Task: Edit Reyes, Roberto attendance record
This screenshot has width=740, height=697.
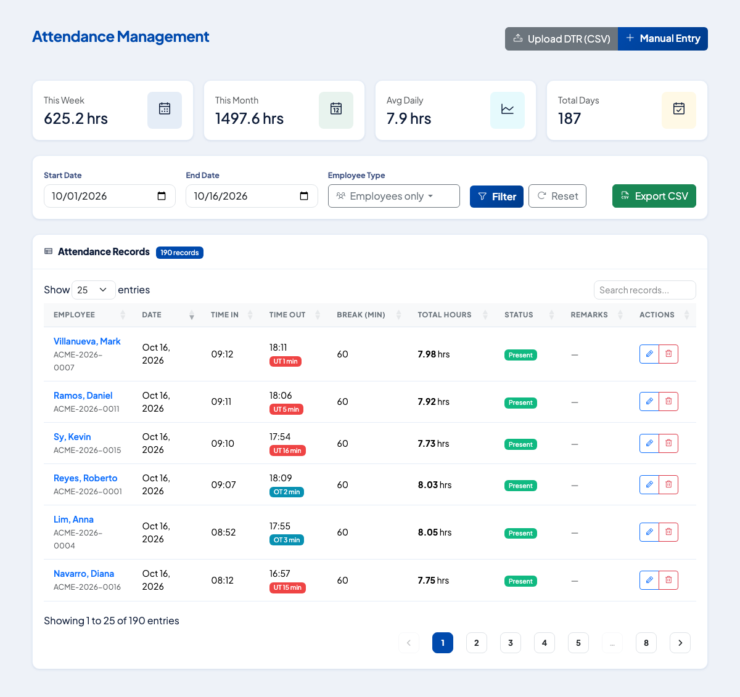Action: (x=649, y=484)
